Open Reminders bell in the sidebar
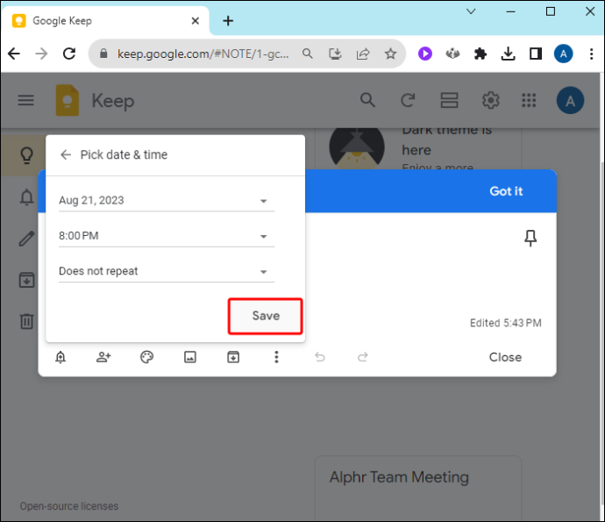 point(26,197)
